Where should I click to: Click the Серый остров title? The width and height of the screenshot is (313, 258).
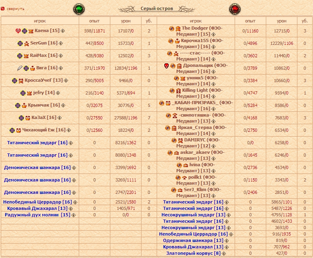click(157, 8)
